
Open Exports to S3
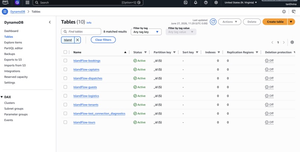pos(13,59)
